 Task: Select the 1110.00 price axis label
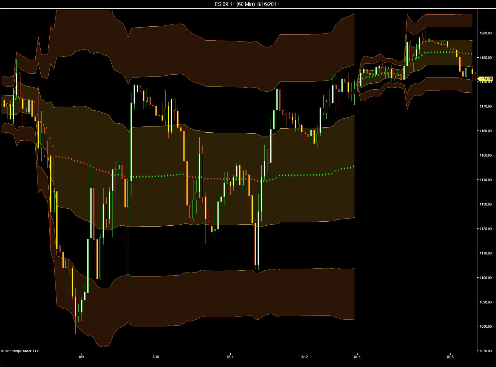486,254
